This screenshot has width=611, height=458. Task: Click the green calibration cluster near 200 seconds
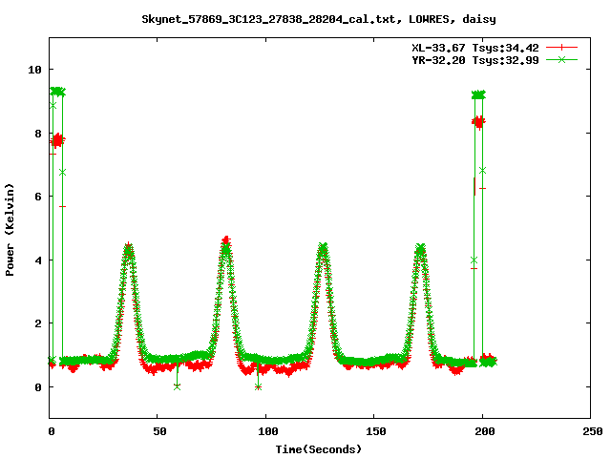click(x=479, y=95)
